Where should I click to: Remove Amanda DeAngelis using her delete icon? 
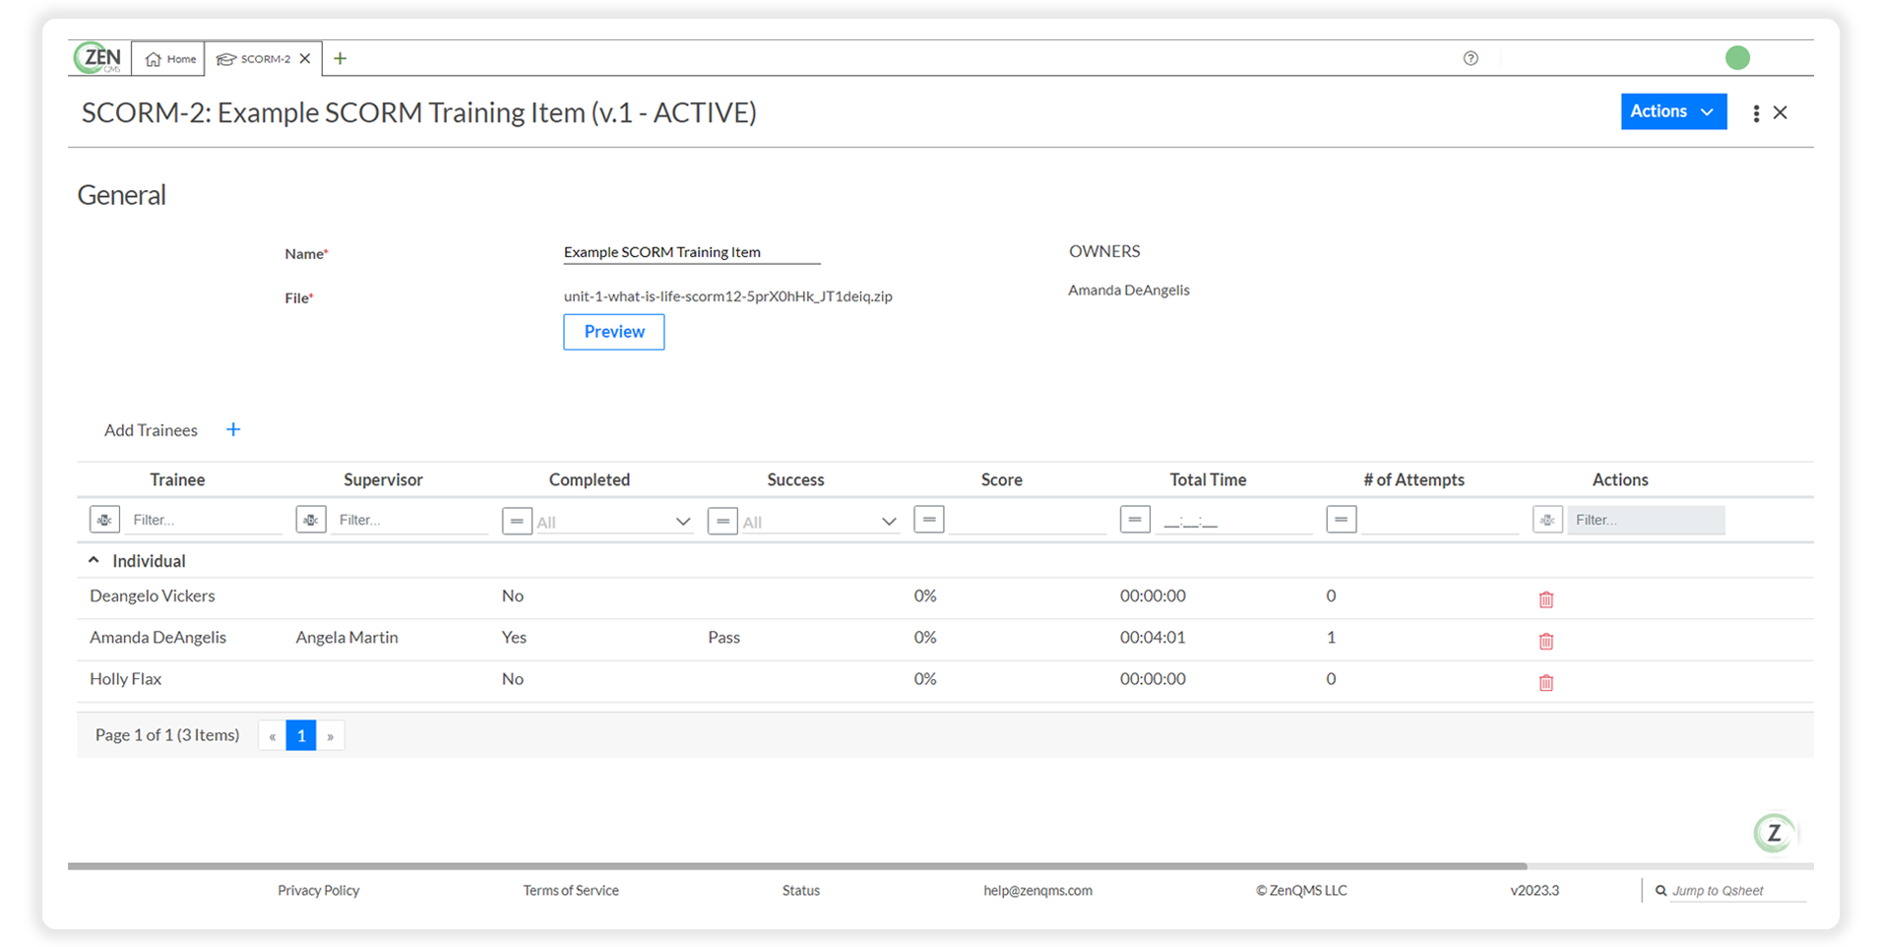(x=1546, y=641)
